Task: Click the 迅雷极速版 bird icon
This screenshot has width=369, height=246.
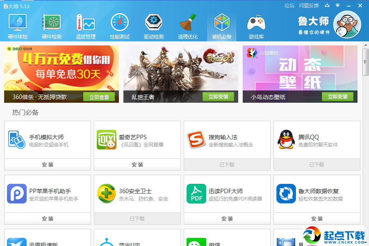Action: pyautogui.click(x=17, y=242)
